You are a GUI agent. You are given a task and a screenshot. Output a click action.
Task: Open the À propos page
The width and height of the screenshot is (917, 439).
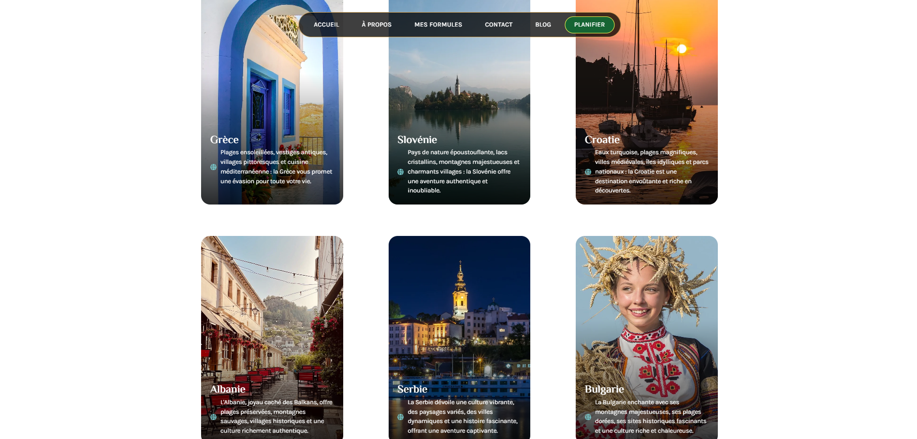[x=377, y=25]
